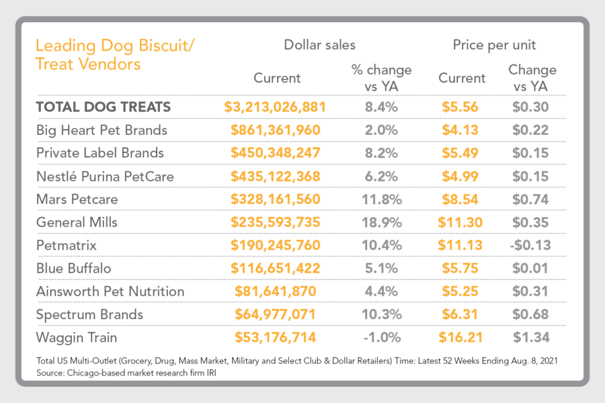605x403 pixels.
Task: Click Petmatrix's -$0.13 price change
Action: coord(532,245)
